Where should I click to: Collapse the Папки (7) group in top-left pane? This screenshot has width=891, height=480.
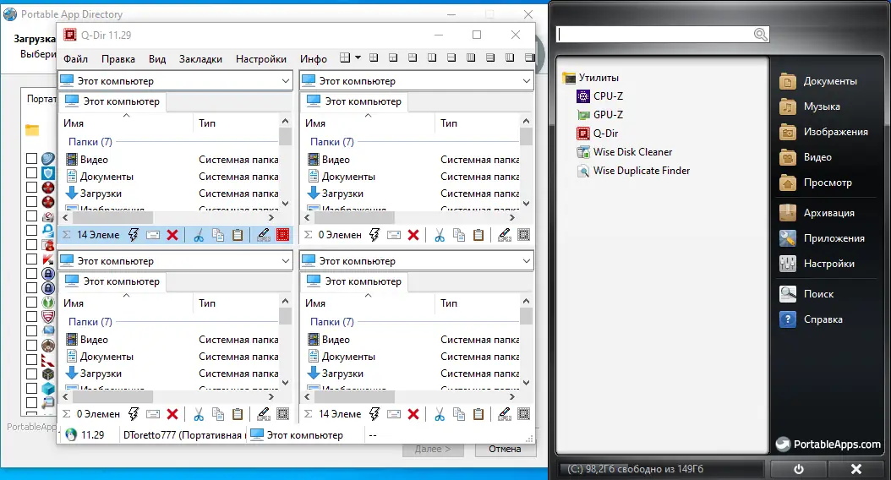coord(90,141)
